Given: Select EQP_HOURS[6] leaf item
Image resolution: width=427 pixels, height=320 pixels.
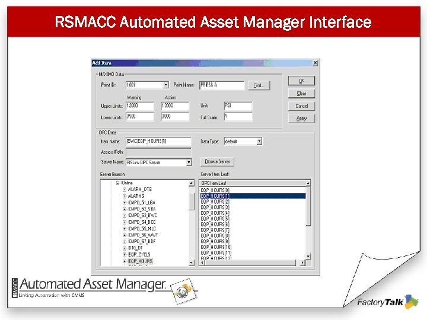Looking at the screenshot, I should tap(215, 224).
